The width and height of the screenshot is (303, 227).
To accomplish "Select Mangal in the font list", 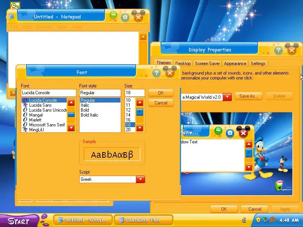I will (x=44, y=115).
